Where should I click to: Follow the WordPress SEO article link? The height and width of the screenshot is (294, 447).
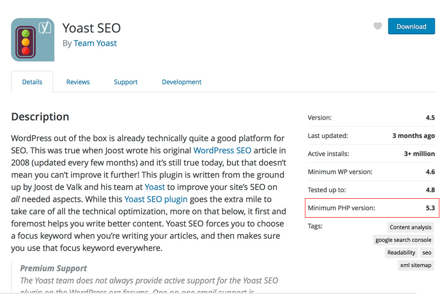pyautogui.click(x=222, y=150)
